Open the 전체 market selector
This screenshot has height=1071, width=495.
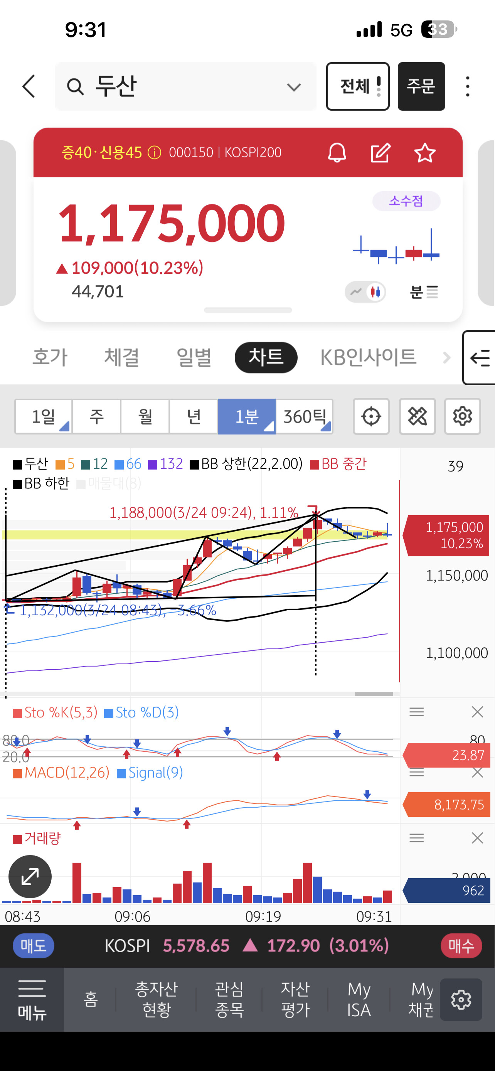tap(358, 86)
